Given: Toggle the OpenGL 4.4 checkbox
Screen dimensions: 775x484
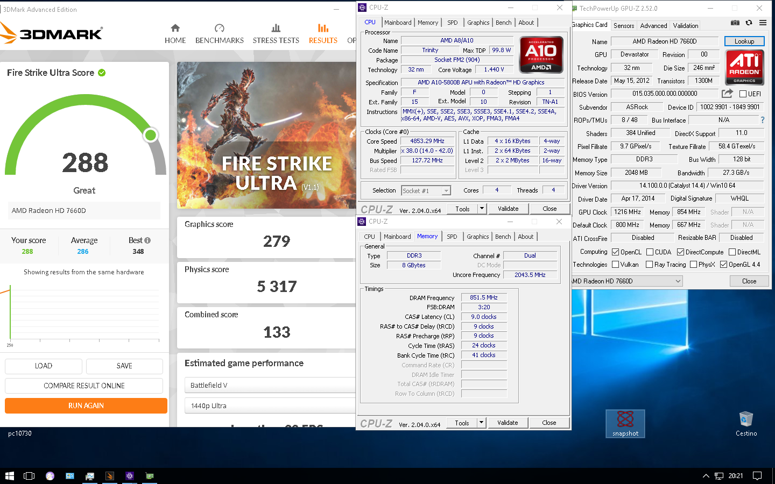Looking at the screenshot, I should (724, 264).
